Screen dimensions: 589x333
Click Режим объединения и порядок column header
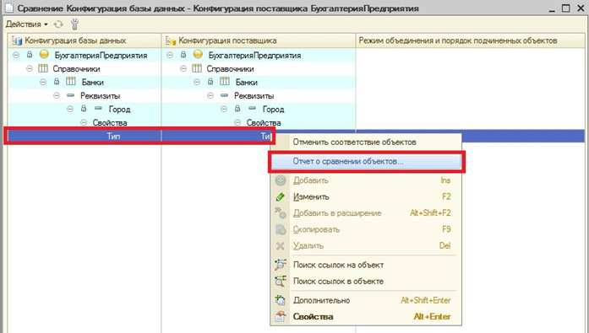(470, 40)
